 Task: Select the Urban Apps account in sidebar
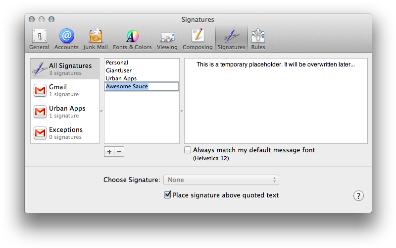(x=65, y=112)
